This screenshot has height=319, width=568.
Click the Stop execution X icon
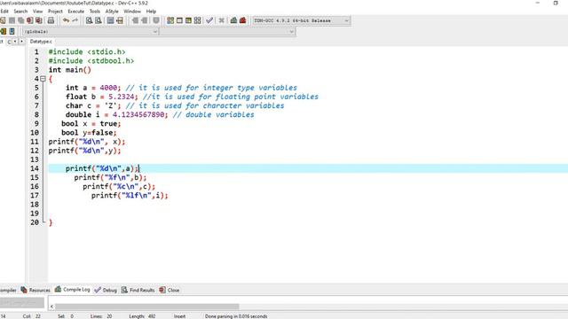(x=221, y=20)
